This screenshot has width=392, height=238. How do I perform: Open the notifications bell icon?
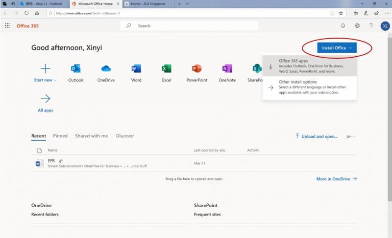coord(343,26)
